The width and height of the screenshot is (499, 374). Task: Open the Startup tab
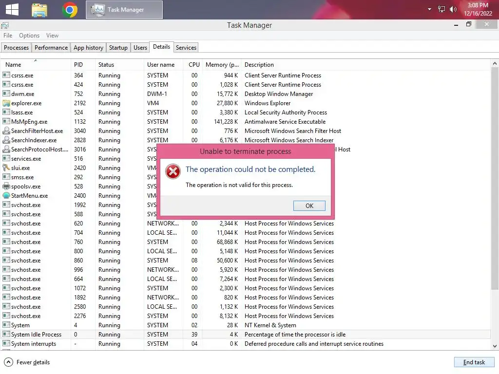tap(118, 47)
